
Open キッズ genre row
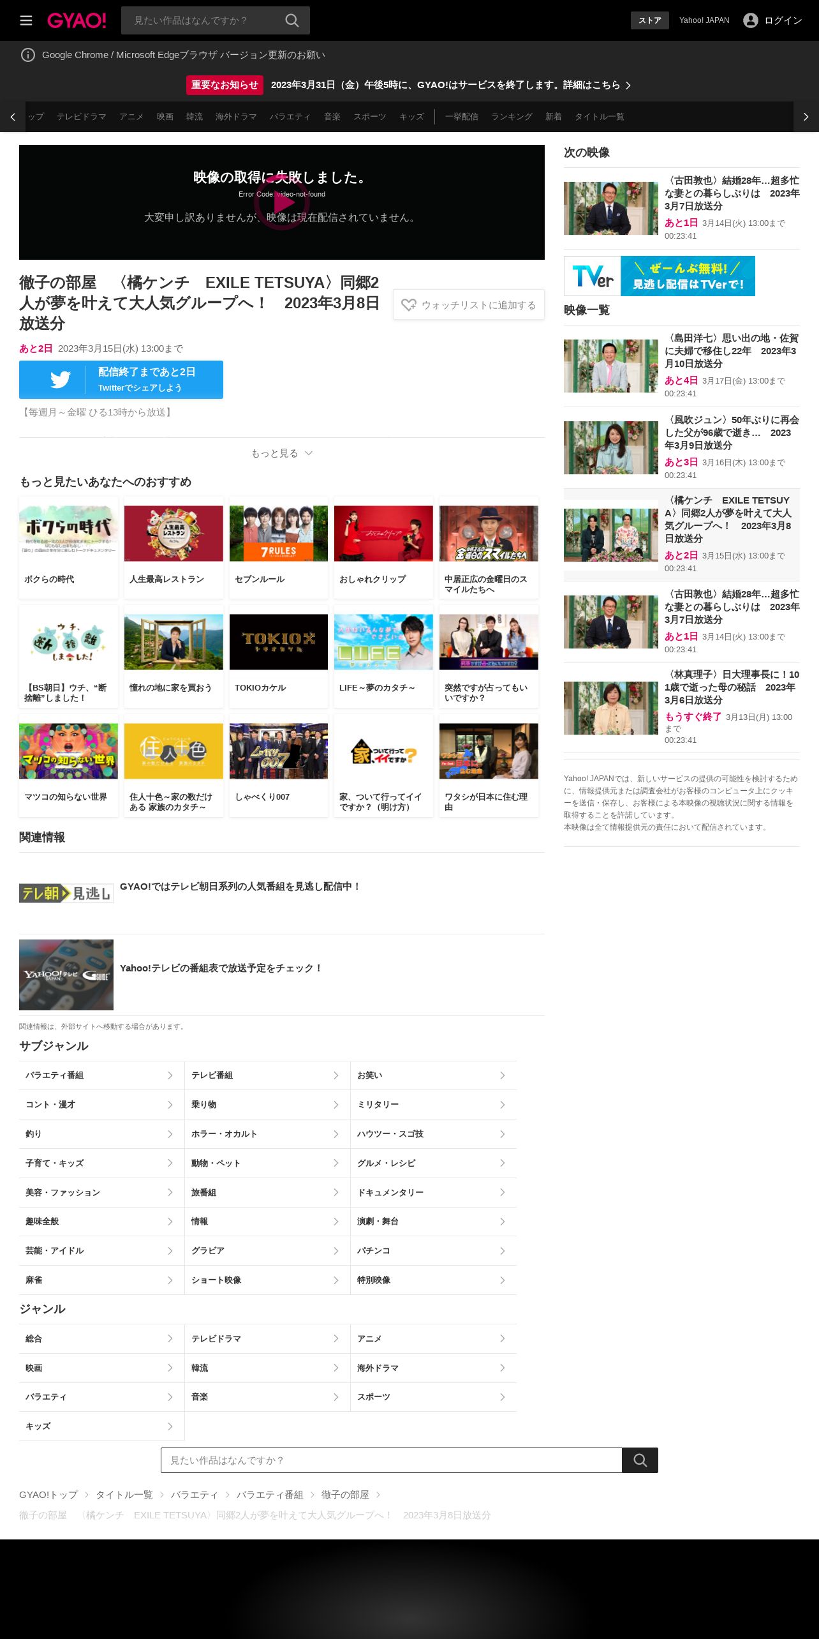(x=101, y=1426)
